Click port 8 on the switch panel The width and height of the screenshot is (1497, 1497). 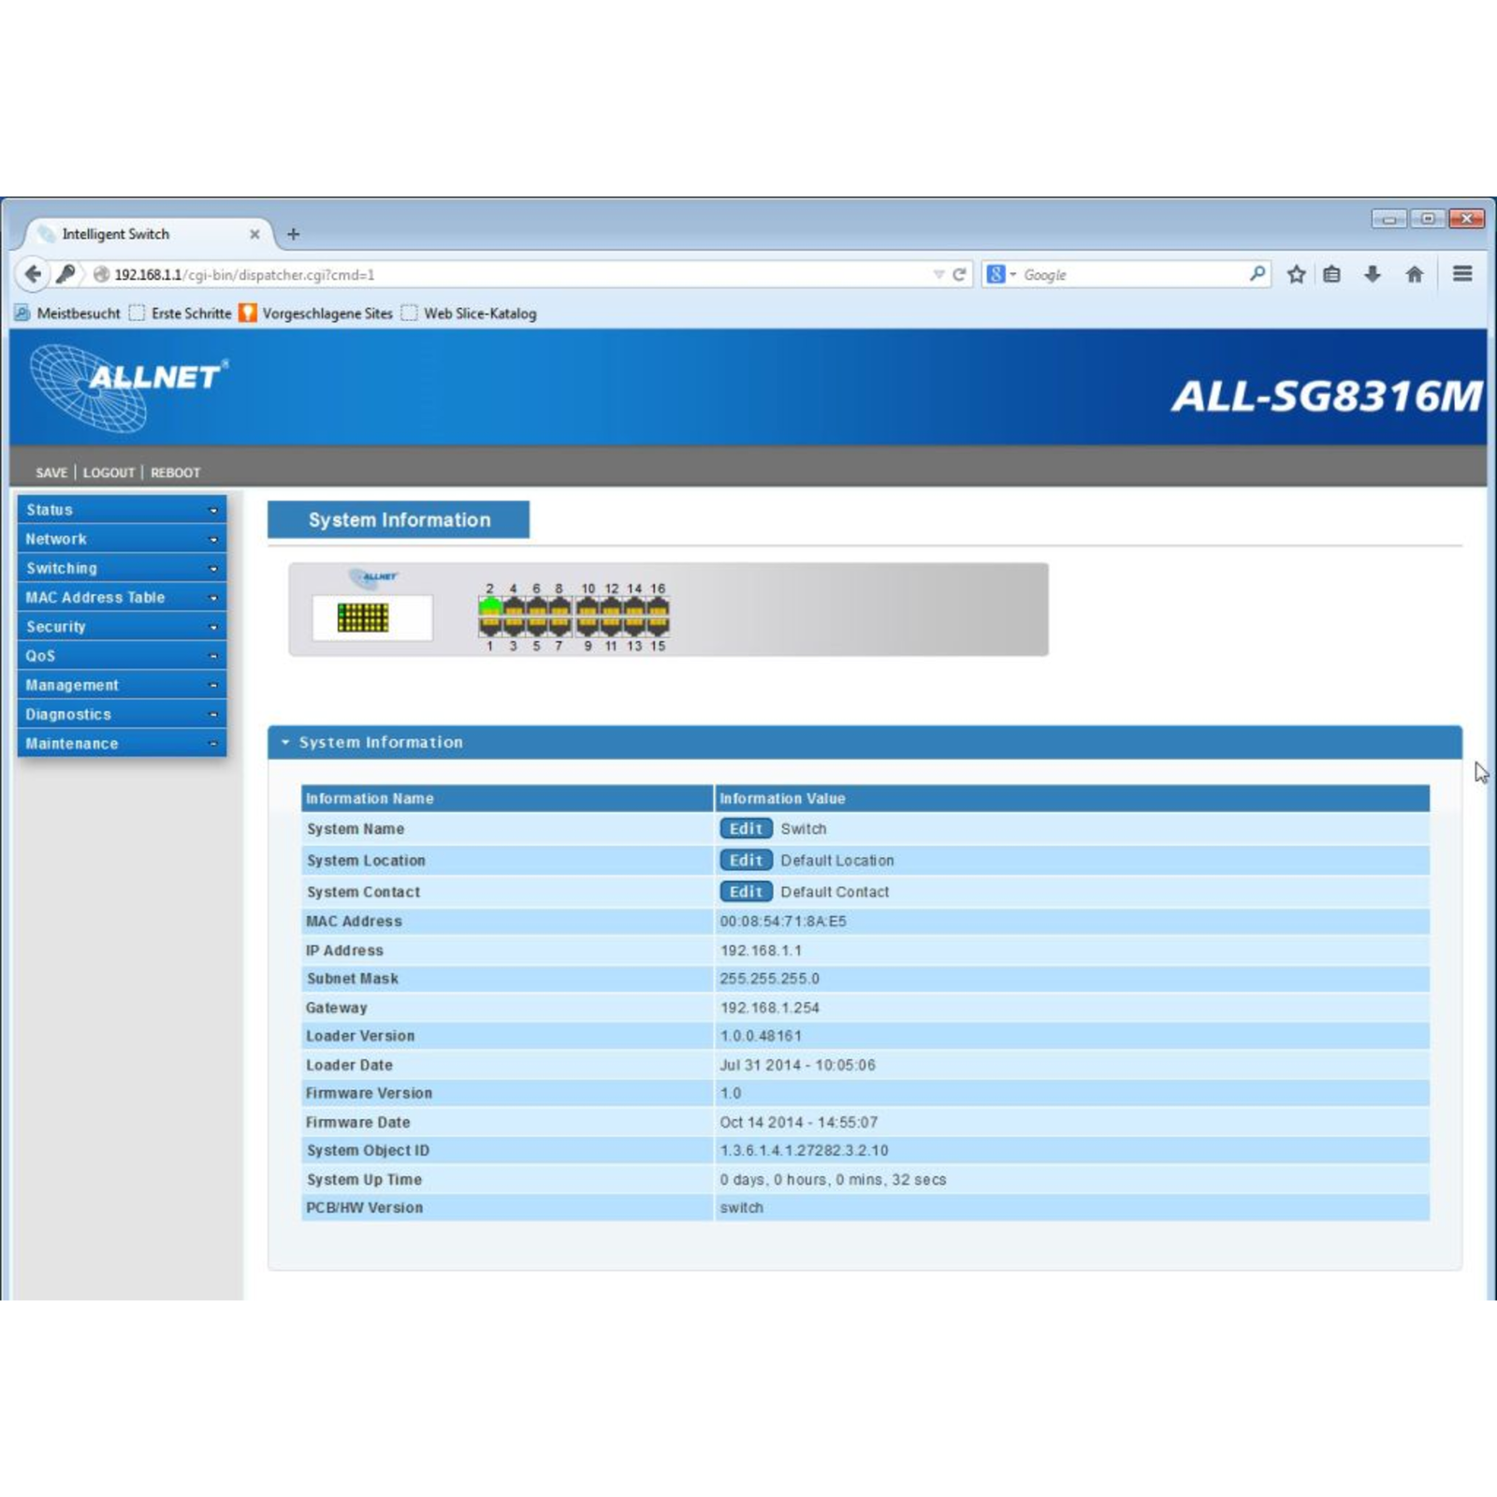click(560, 606)
